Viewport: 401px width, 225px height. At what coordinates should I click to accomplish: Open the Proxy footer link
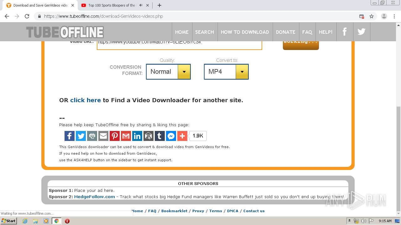198,211
